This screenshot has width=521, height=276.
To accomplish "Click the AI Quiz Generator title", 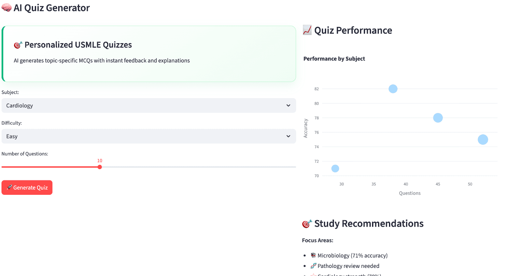I will pyautogui.click(x=51, y=7).
